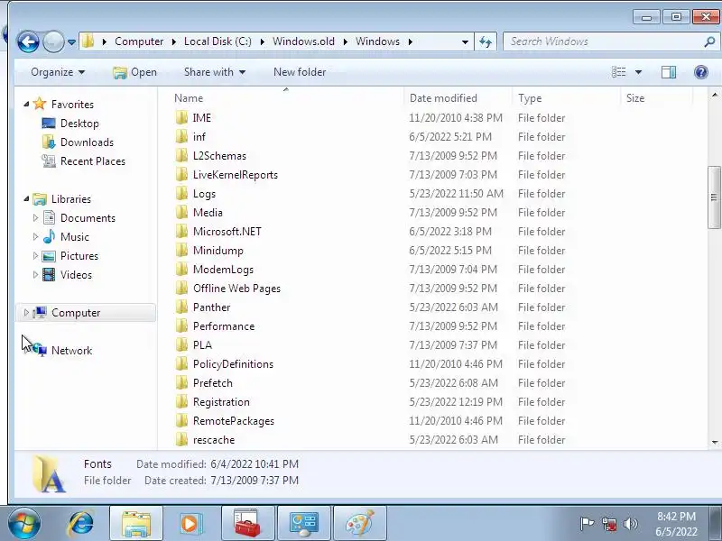Click the file list vertical scrollbar thumb
The height and width of the screenshot is (541, 722).
tap(714, 197)
